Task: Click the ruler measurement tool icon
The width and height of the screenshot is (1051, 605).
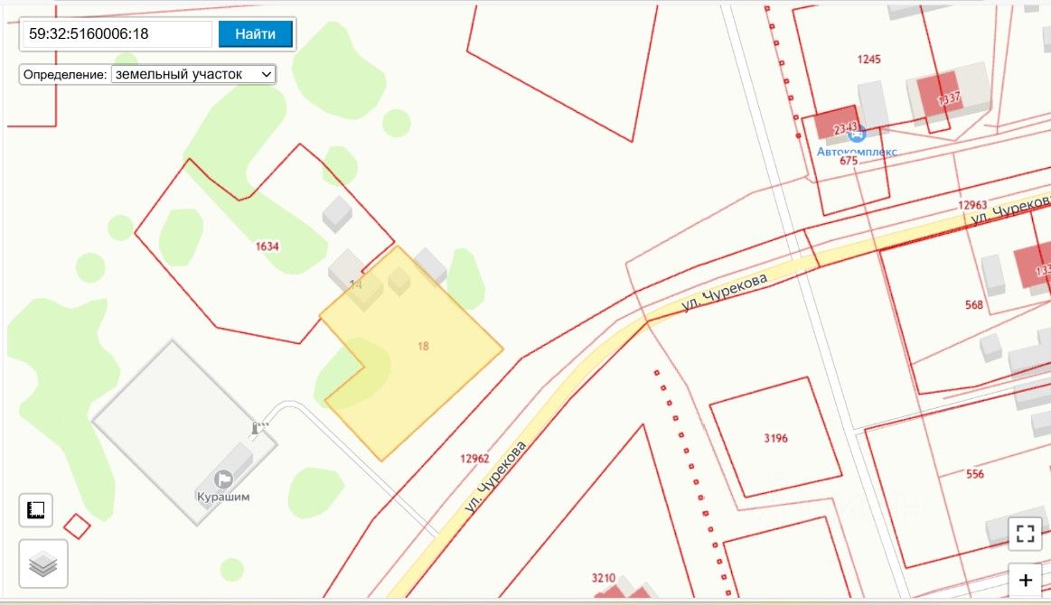Action: [35, 510]
